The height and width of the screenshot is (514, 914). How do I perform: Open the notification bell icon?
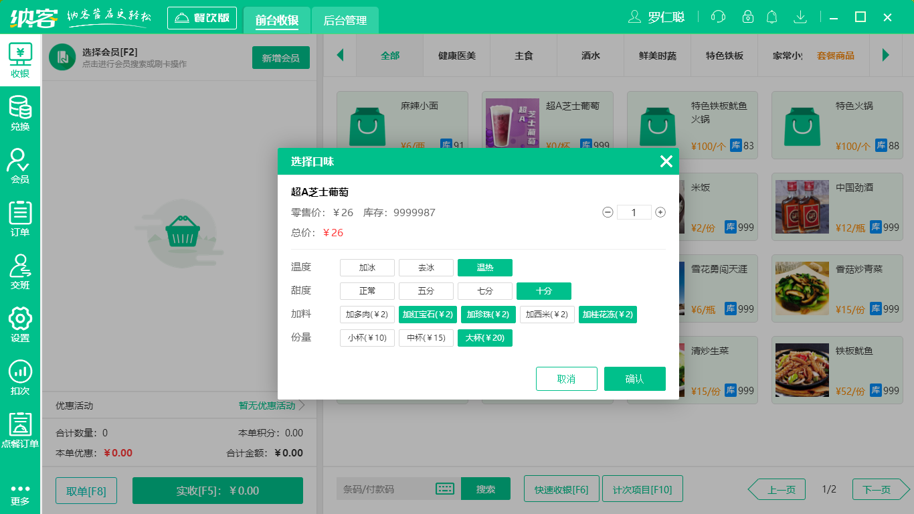(772, 17)
